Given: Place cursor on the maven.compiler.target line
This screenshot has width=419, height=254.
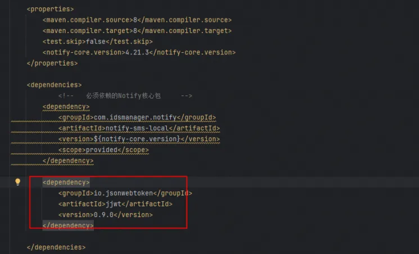Looking at the screenshot, I should 137,31.
